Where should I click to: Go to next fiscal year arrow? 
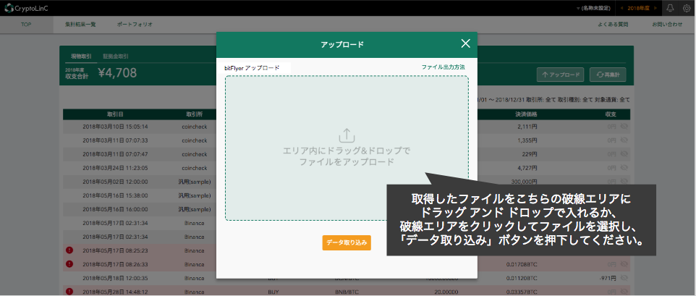tap(655, 9)
